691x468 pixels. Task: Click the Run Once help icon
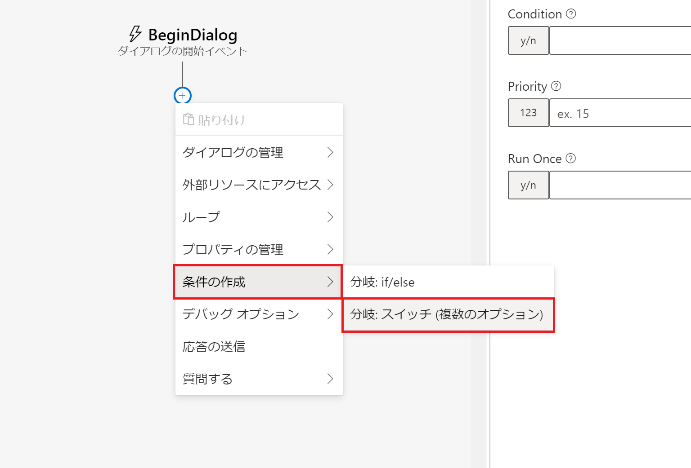click(570, 159)
